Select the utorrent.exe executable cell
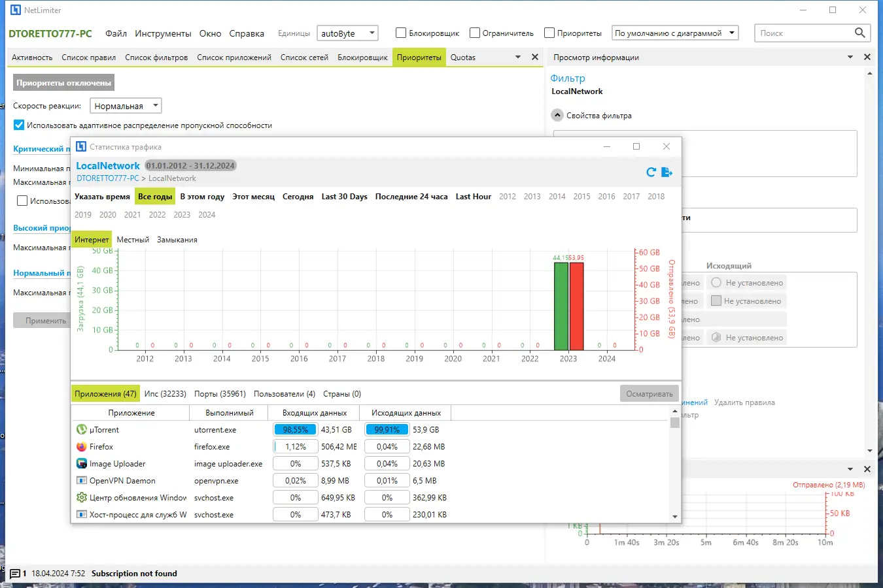Image resolution: width=883 pixels, height=588 pixels. pos(215,430)
